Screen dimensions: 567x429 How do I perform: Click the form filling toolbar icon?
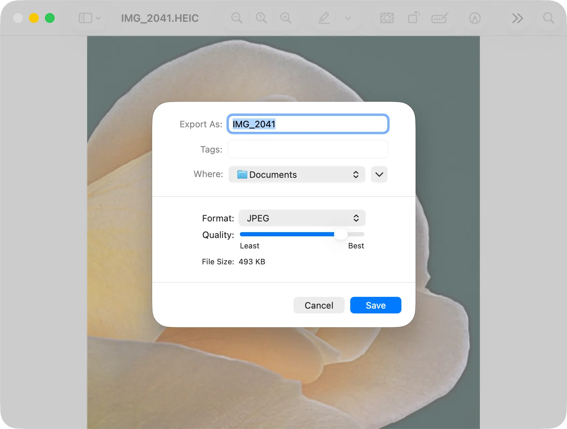click(440, 18)
